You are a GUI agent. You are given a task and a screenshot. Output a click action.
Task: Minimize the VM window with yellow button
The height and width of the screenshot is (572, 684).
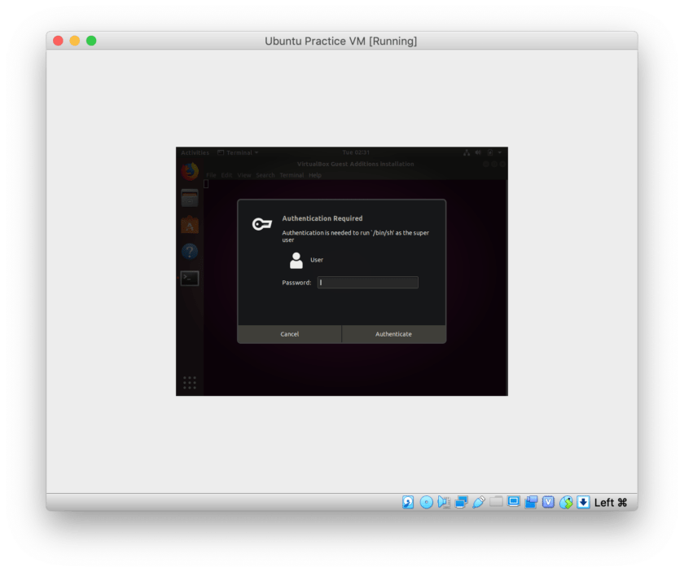(75, 41)
